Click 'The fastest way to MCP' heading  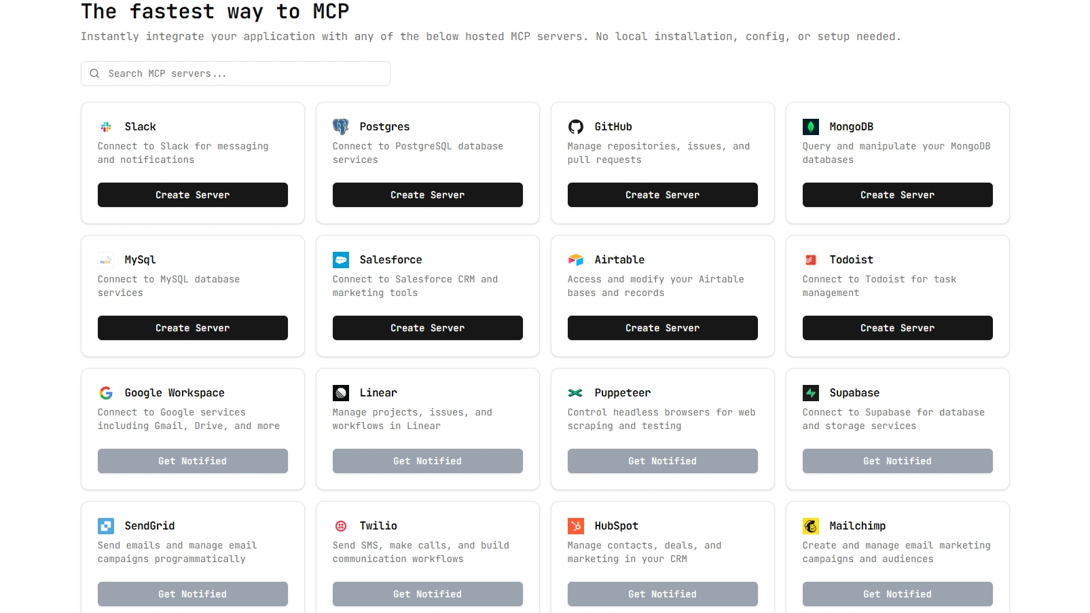pos(215,12)
